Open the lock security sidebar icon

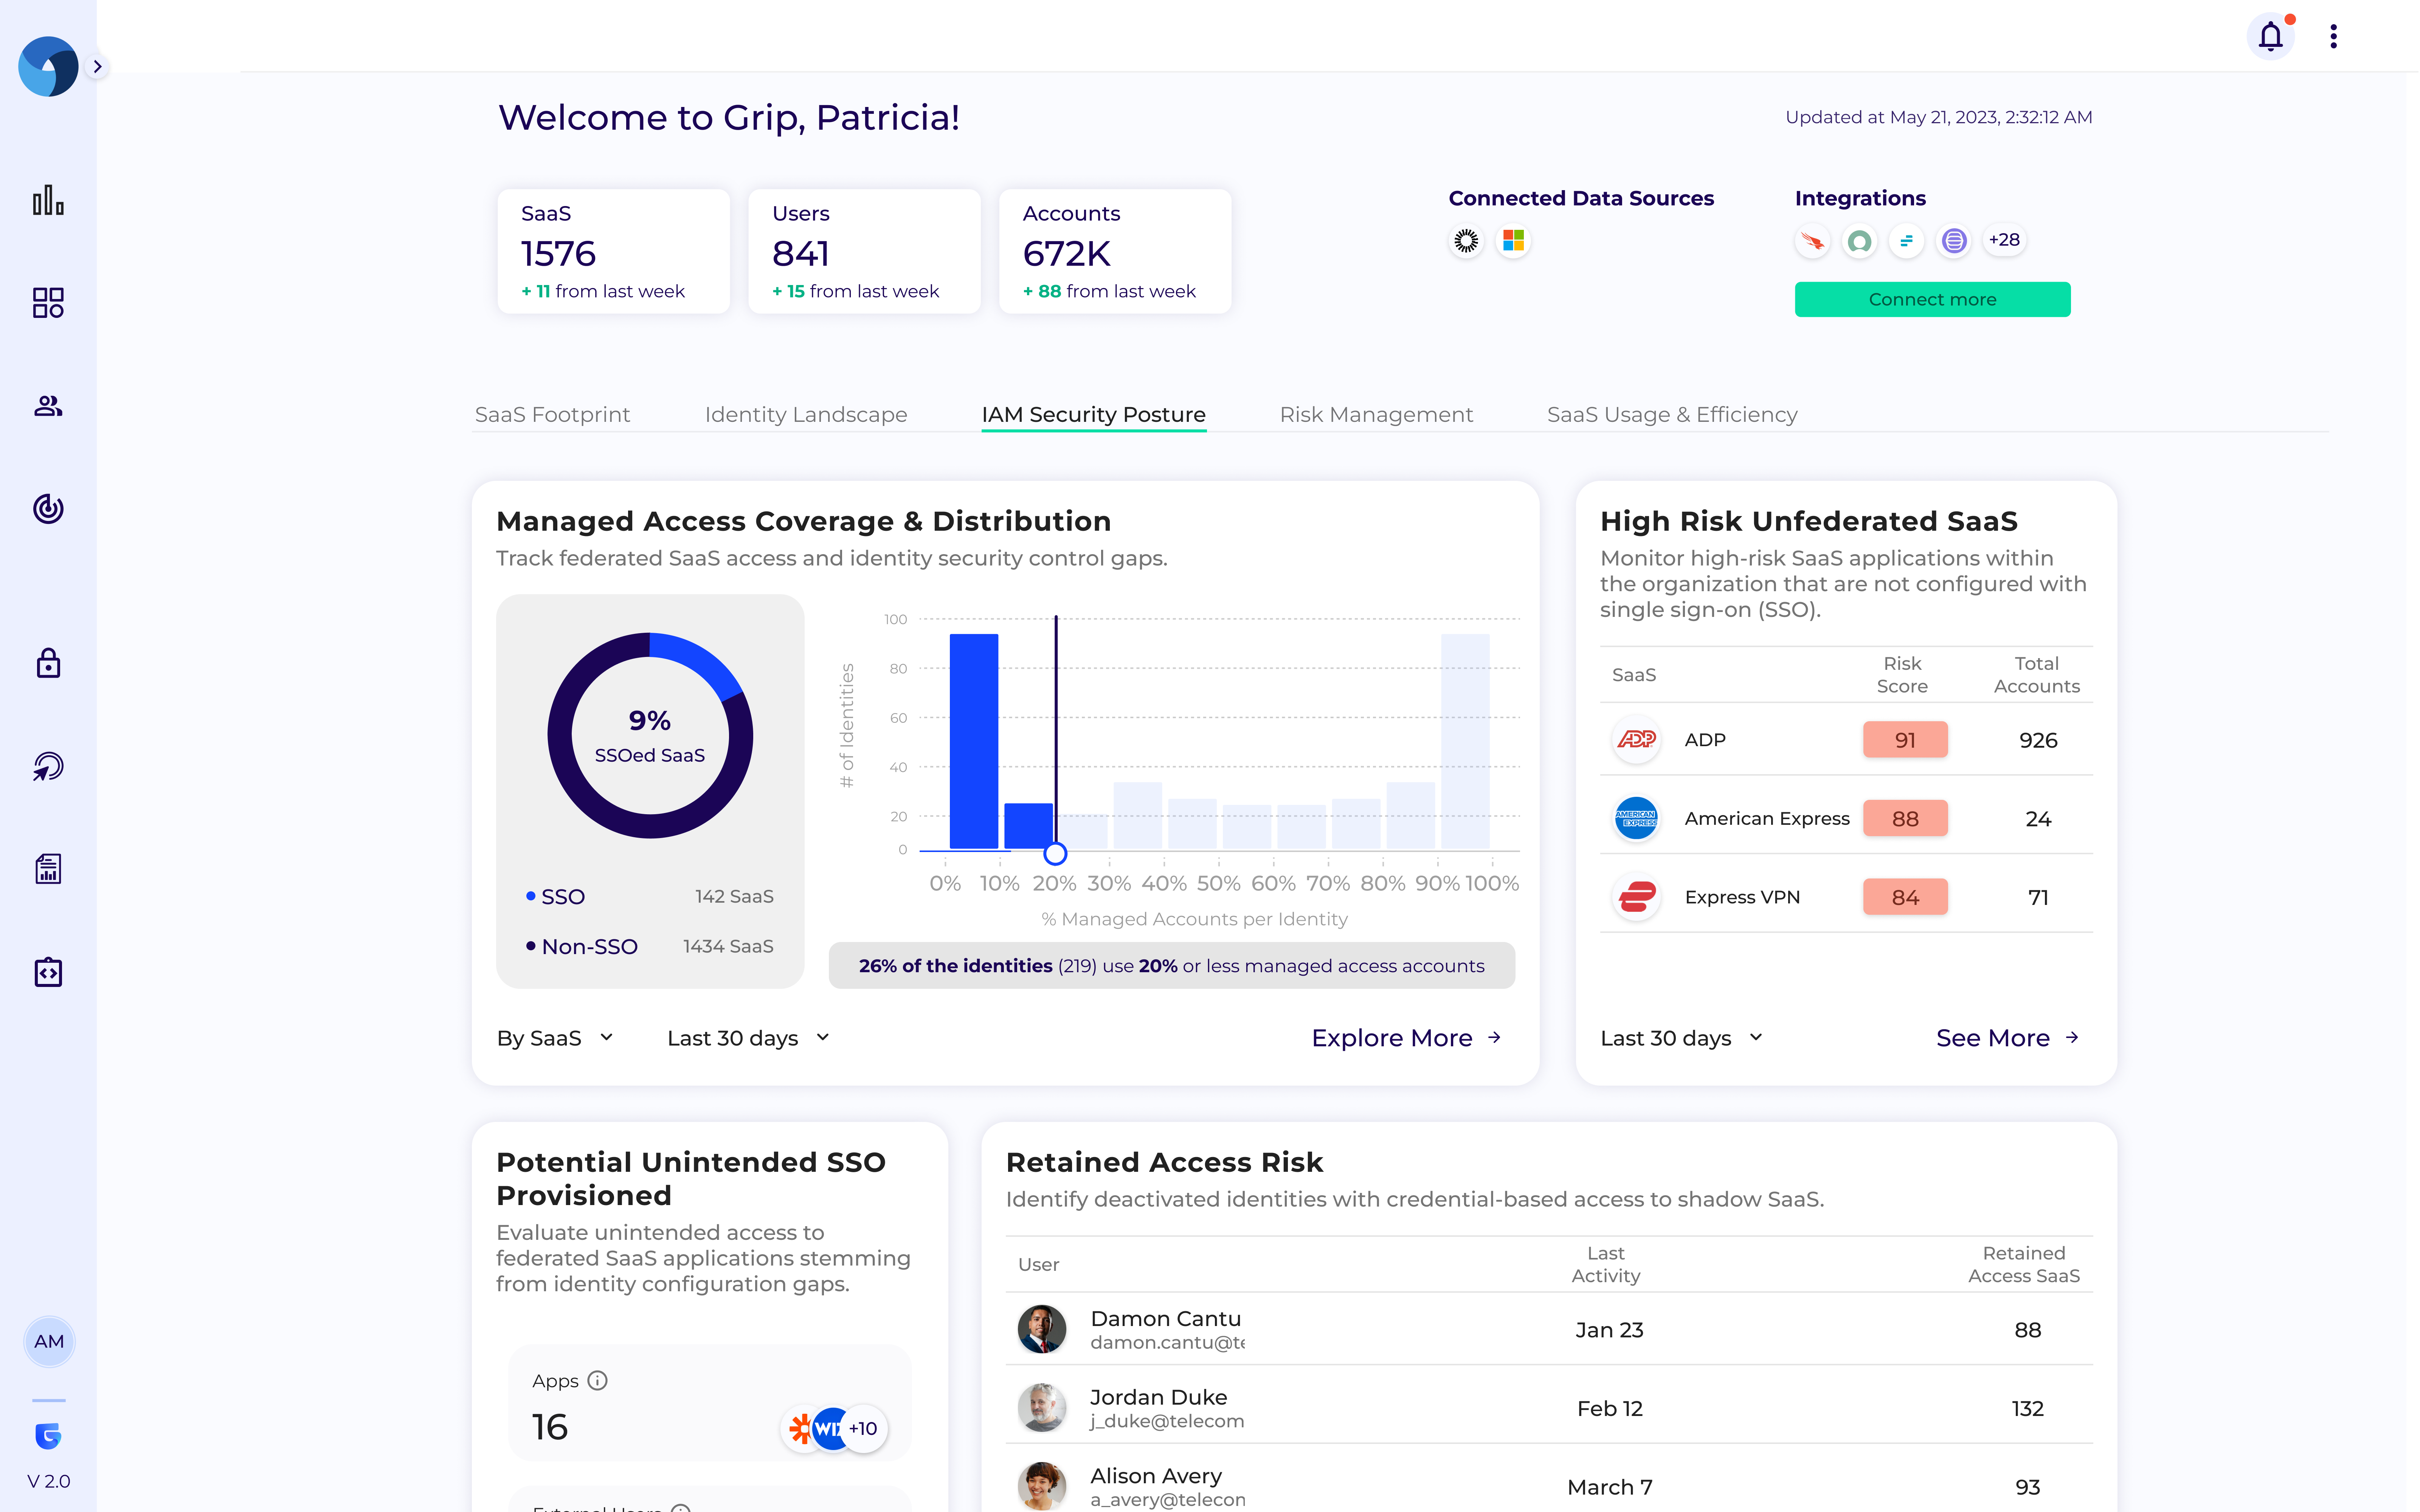(x=48, y=663)
